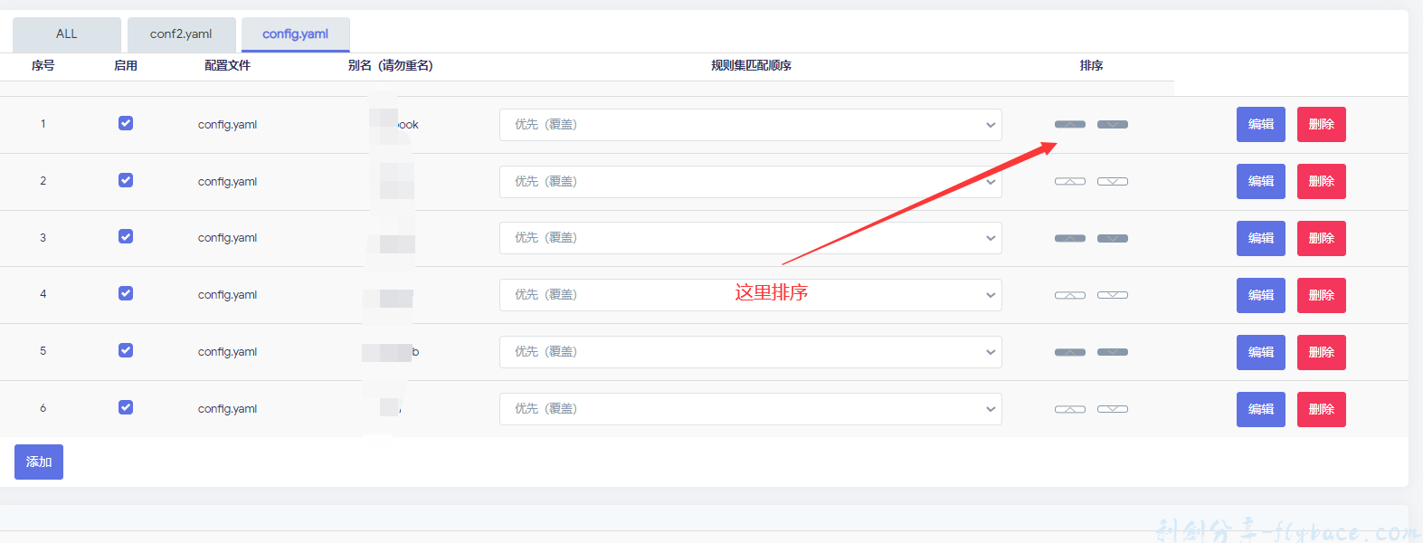Screen dimensions: 1423x543
Task: Move row 1 down in sort order
Action: [x=1112, y=124]
